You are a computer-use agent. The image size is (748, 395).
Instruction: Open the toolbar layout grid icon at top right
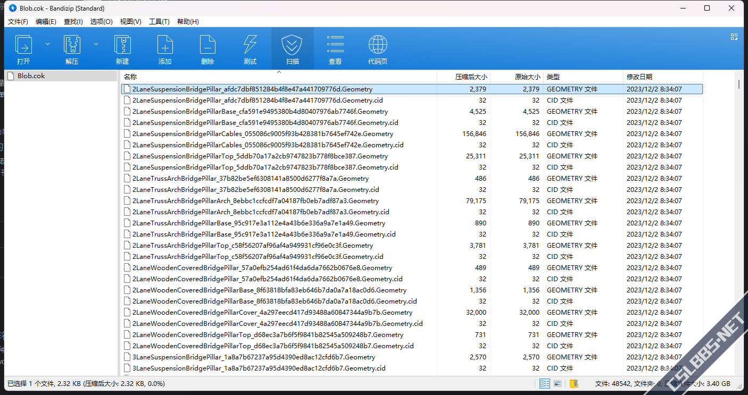coord(734,37)
